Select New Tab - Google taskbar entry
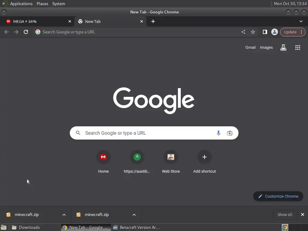 (x=86, y=227)
